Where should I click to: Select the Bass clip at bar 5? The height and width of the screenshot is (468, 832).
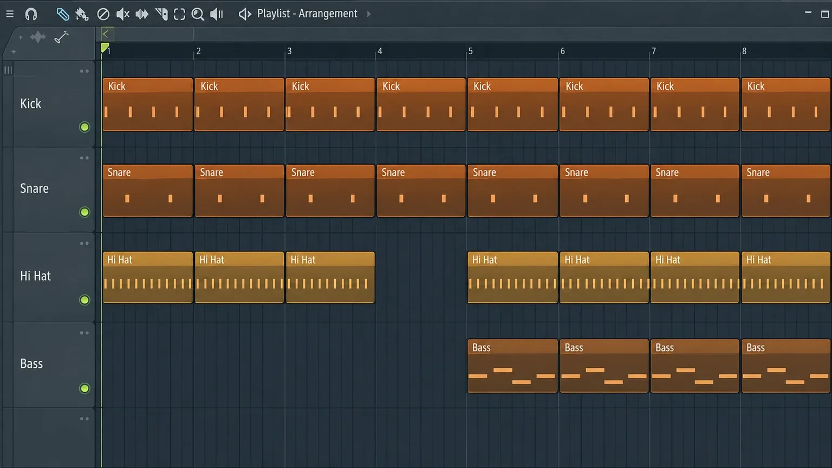tap(512, 366)
